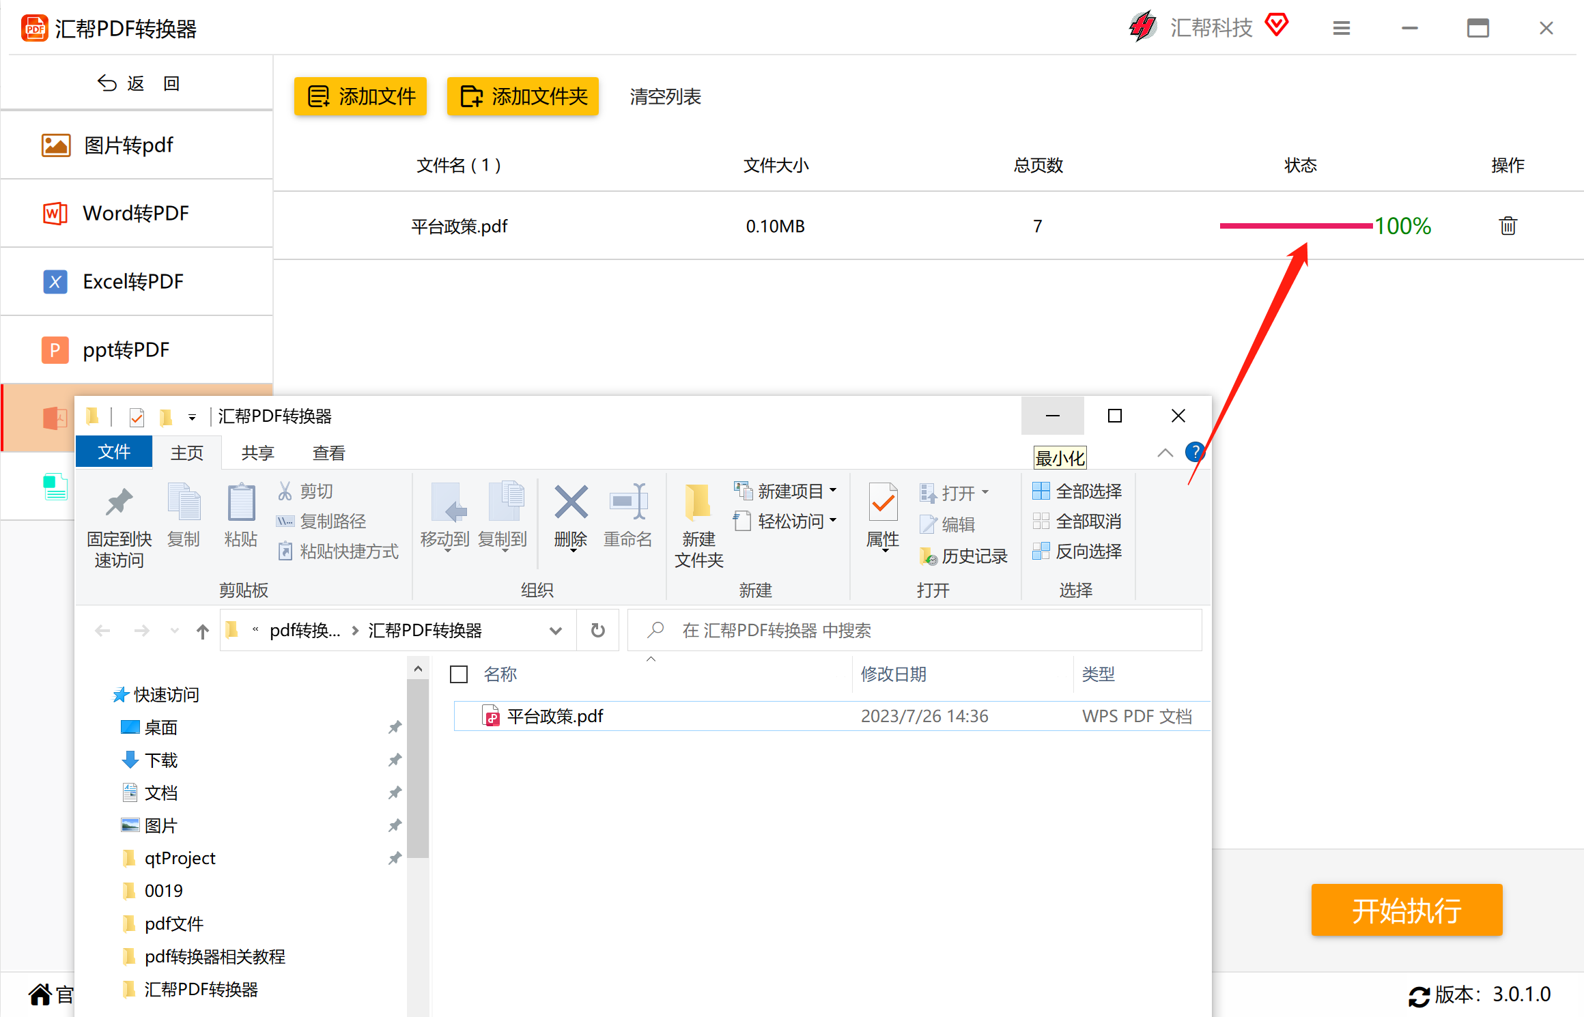Select ppt转PDF in the sidebar
The height and width of the screenshot is (1017, 1584).
coord(137,349)
